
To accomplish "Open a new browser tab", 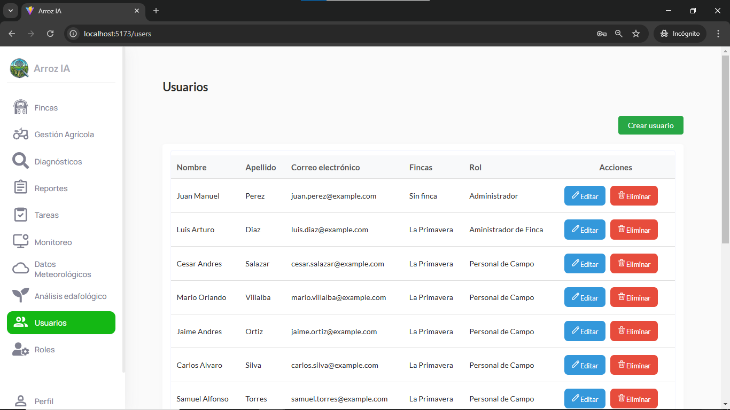I will coord(156,11).
